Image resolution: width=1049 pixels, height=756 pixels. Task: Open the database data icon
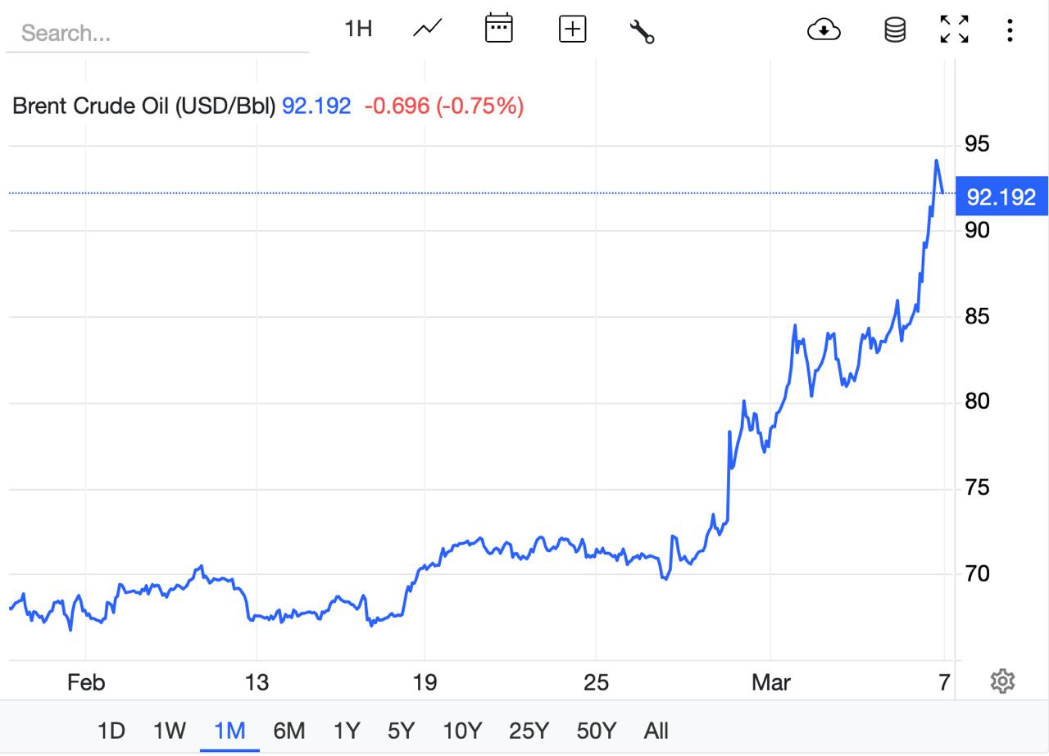click(895, 31)
